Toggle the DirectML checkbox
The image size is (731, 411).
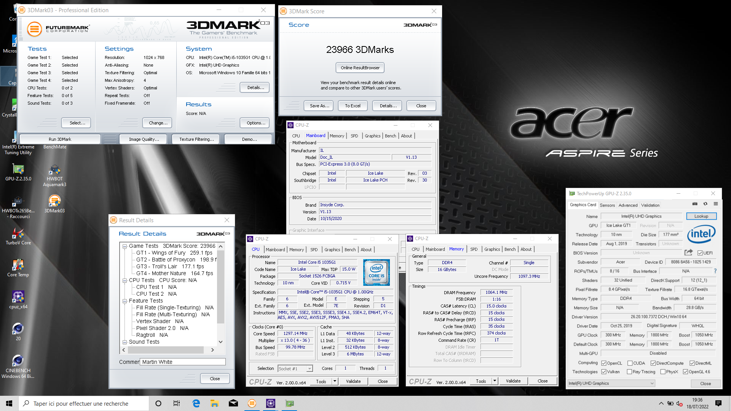[692, 363]
